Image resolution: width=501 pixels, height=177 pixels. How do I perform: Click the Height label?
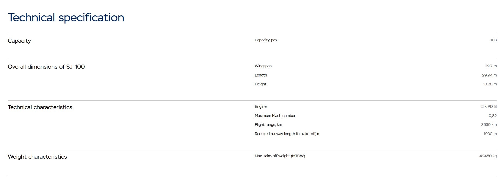[x=260, y=84]
